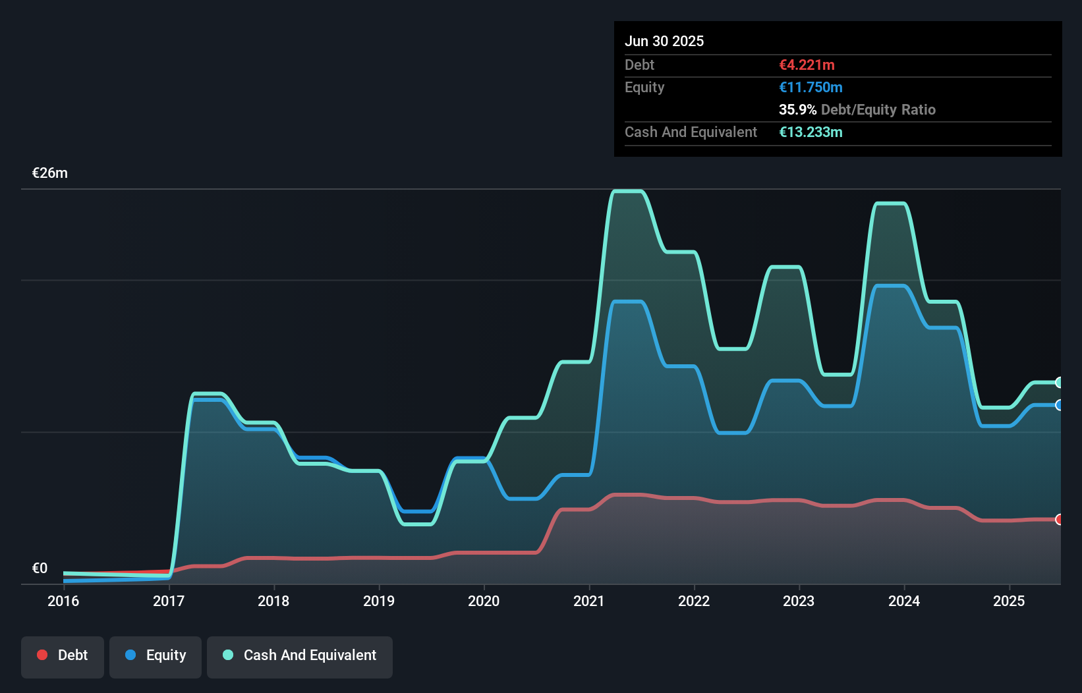
Task: Toggle the Cash And Equivalent series visibility
Action: pos(300,655)
